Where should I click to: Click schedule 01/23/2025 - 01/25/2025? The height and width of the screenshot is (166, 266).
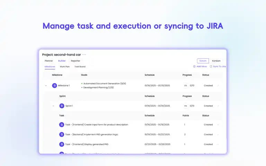(x=158, y=144)
